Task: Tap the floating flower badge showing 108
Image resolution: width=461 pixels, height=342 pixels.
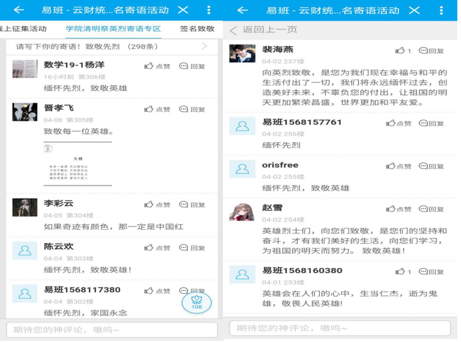Action: (197, 302)
